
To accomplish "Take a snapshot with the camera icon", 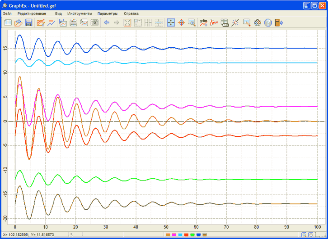I will pos(94,23).
